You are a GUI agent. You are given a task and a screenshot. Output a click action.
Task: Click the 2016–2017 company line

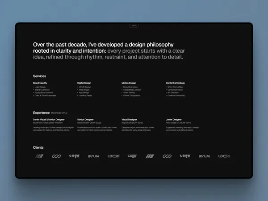tap(178, 123)
